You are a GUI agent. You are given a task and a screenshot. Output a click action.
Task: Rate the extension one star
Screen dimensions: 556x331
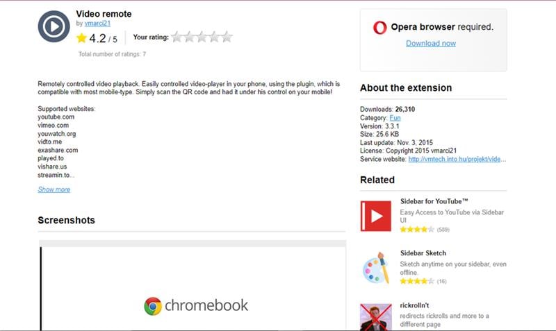coord(177,37)
